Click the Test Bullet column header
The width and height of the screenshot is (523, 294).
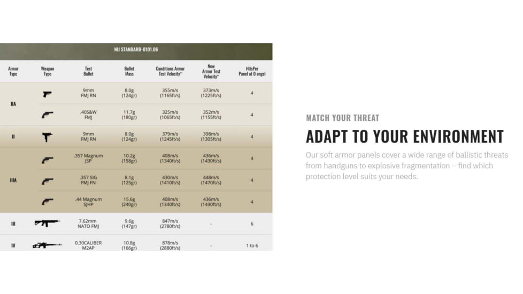point(88,71)
